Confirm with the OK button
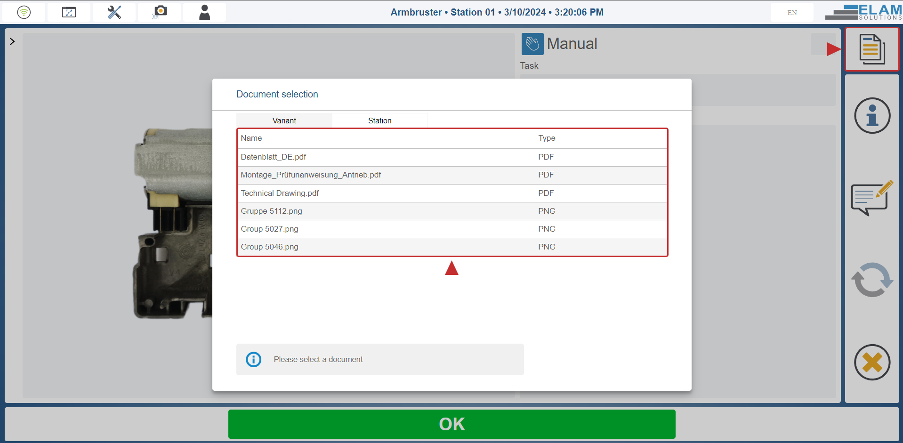 pos(451,423)
